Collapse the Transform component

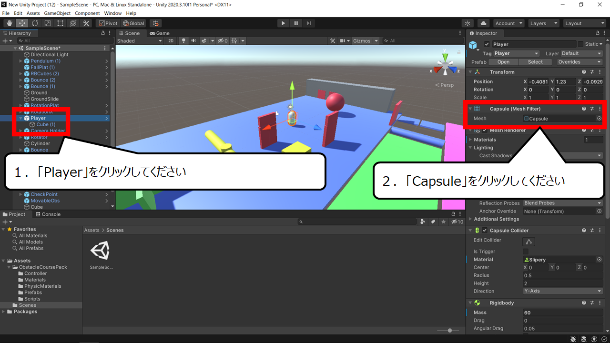pyautogui.click(x=470, y=72)
